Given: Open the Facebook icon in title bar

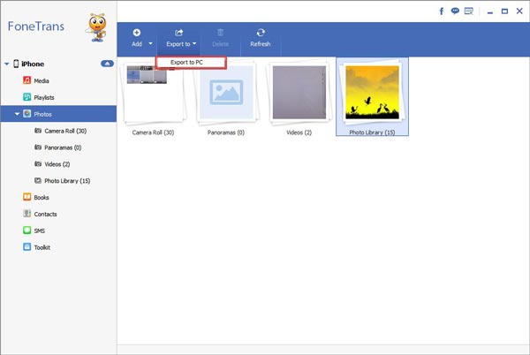Looking at the screenshot, I should pyautogui.click(x=442, y=11).
